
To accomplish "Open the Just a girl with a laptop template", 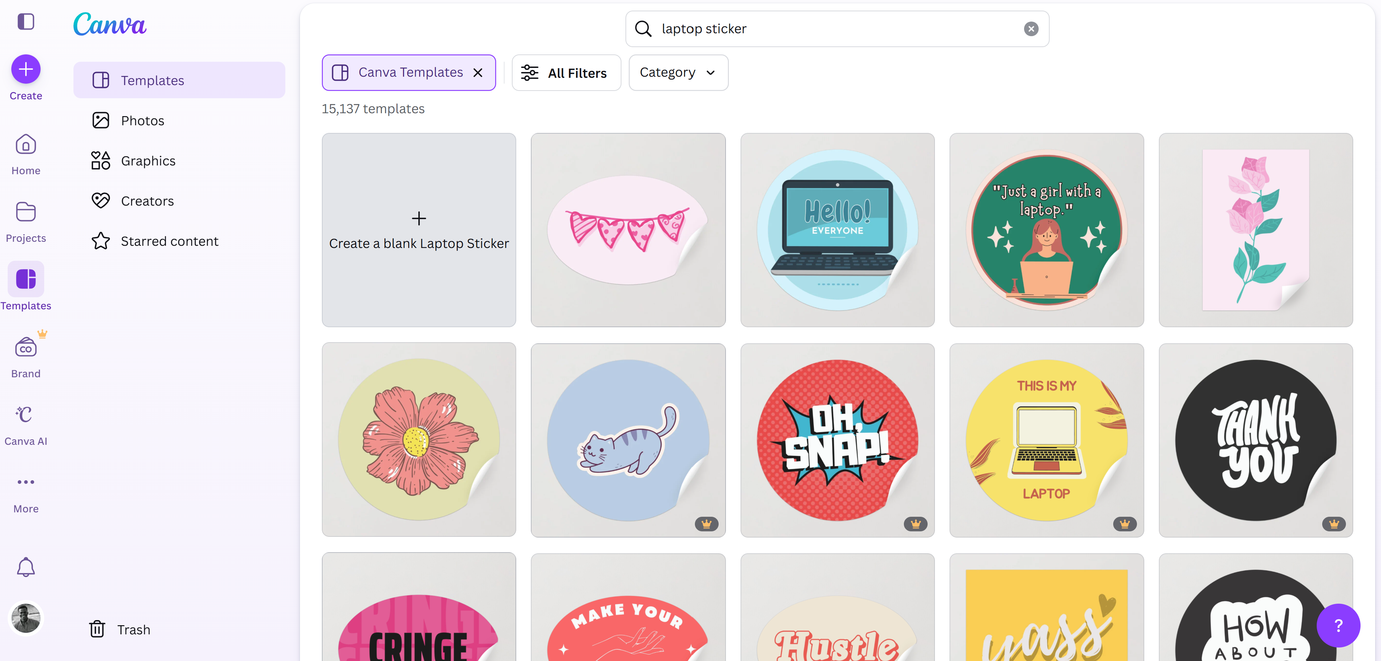I will (1046, 230).
